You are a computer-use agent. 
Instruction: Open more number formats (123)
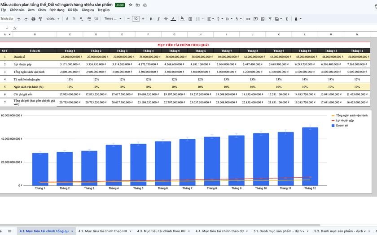tap(96, 19)
